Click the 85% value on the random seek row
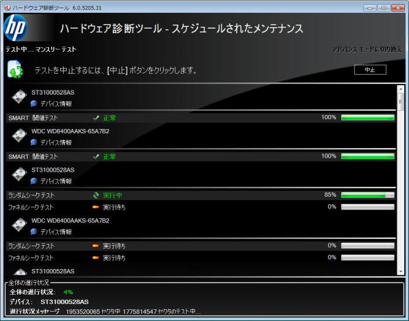The image size is (409, 321). (330, 194)
